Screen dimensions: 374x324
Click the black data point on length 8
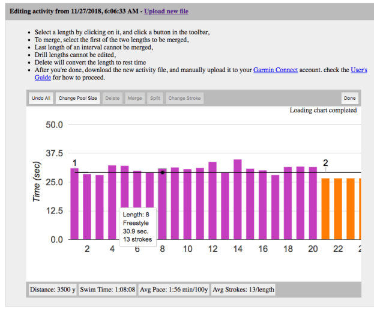[x=163, y=173]
